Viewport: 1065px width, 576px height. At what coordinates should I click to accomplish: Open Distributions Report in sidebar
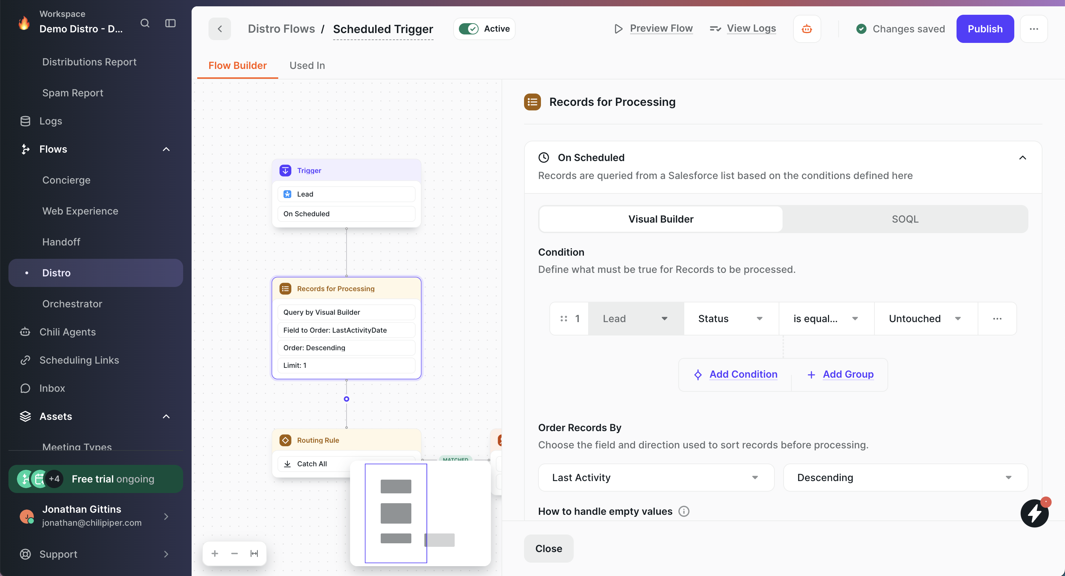tap(89, 62)
